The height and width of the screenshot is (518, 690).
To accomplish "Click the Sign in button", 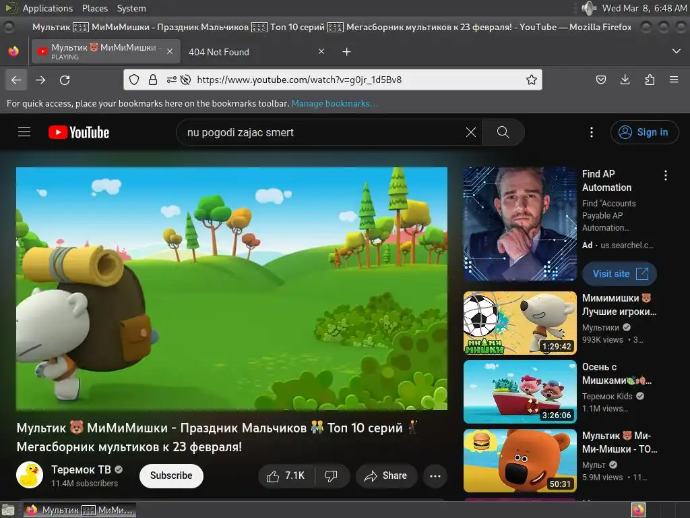I will pos(644,132).
